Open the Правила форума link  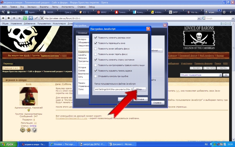203,64
